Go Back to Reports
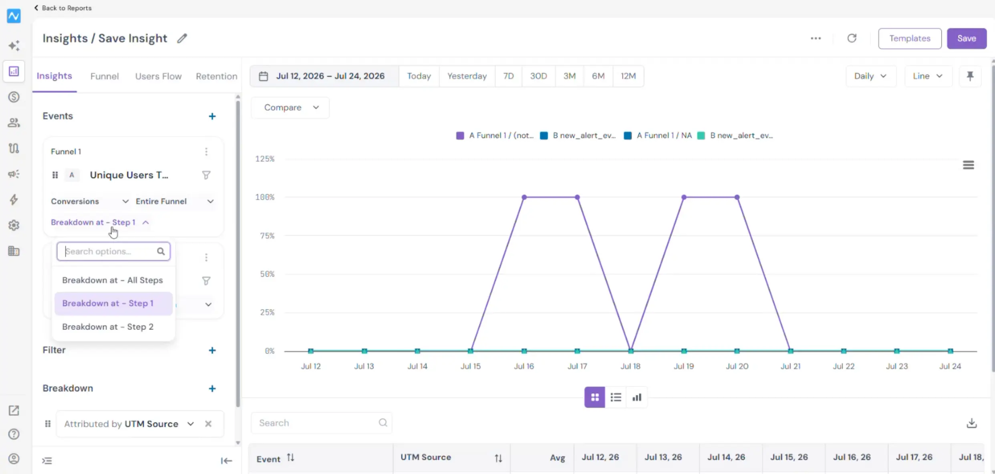Viewport: 995px width, 474px height. (63, 8)
